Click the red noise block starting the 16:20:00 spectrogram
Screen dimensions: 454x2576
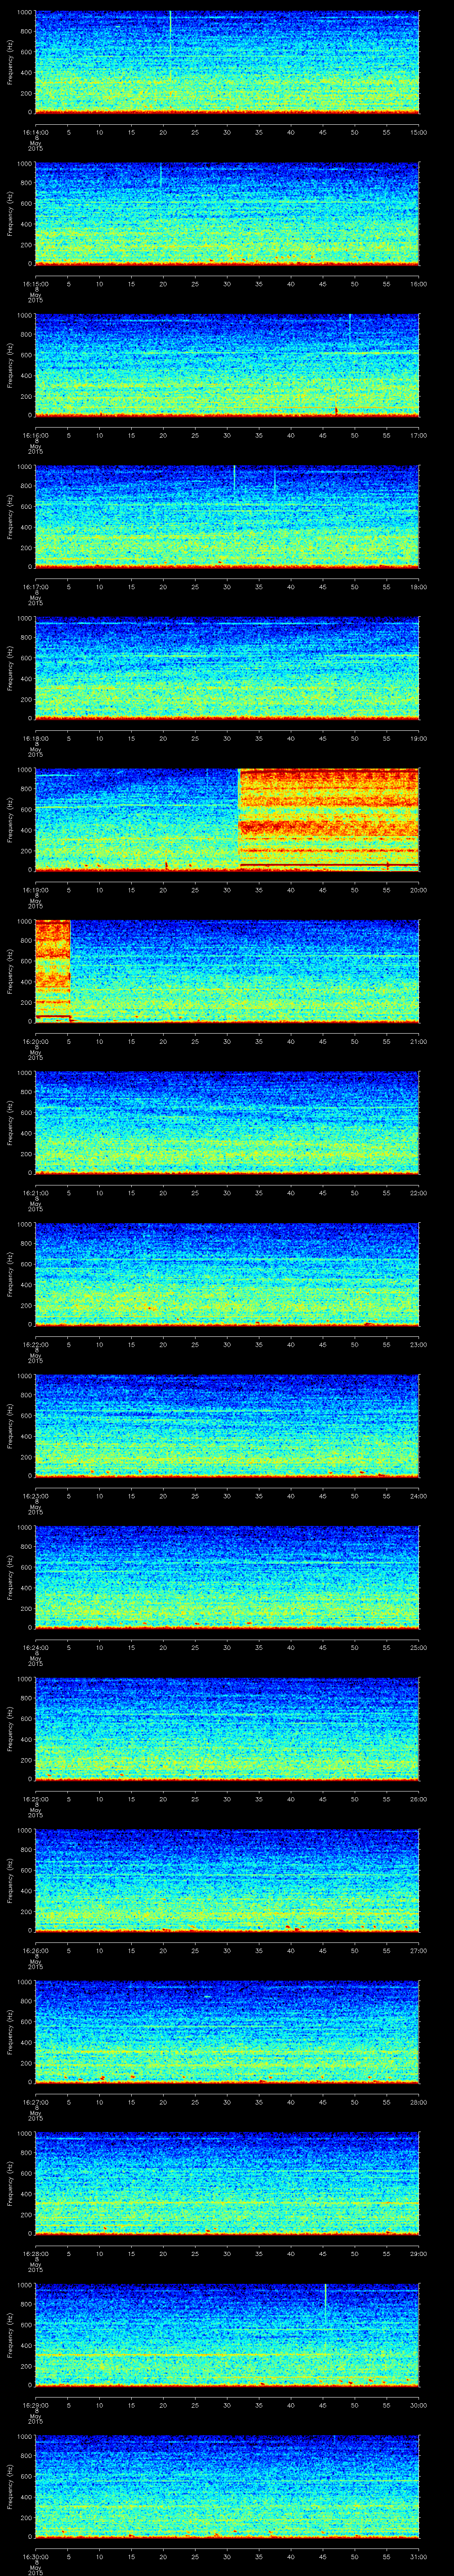click(53, 970)
